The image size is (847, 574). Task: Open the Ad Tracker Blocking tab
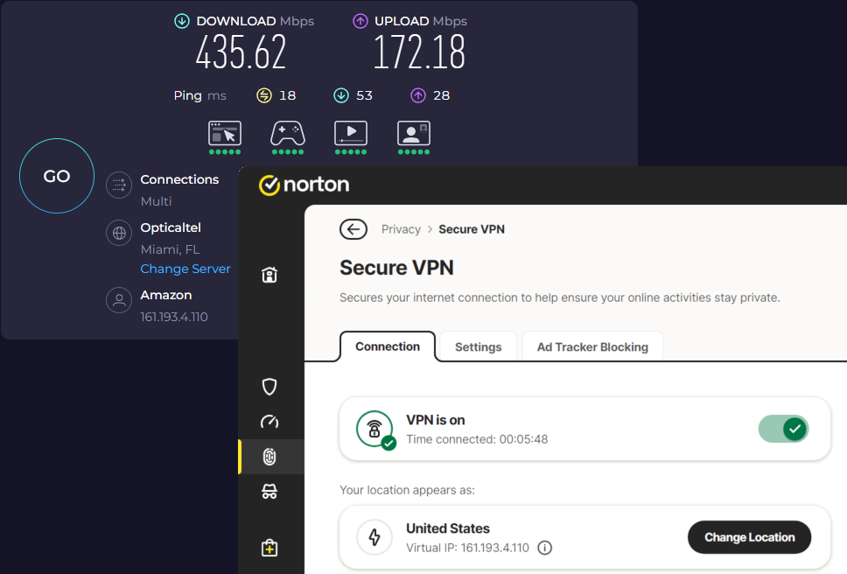[x=592, y=347]
